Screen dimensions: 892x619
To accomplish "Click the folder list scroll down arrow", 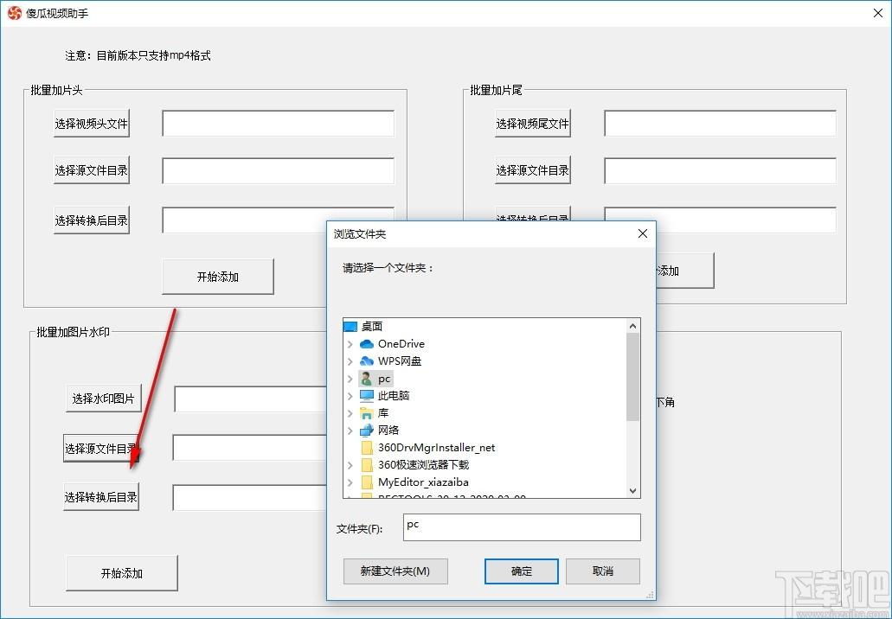I will (633, 490).
